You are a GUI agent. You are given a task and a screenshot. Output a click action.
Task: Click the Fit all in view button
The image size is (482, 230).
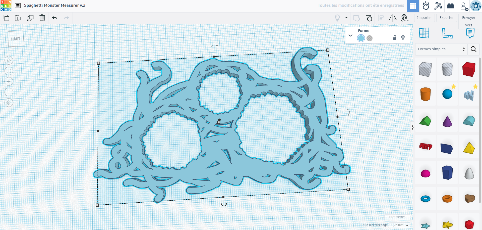coord(9,71)
